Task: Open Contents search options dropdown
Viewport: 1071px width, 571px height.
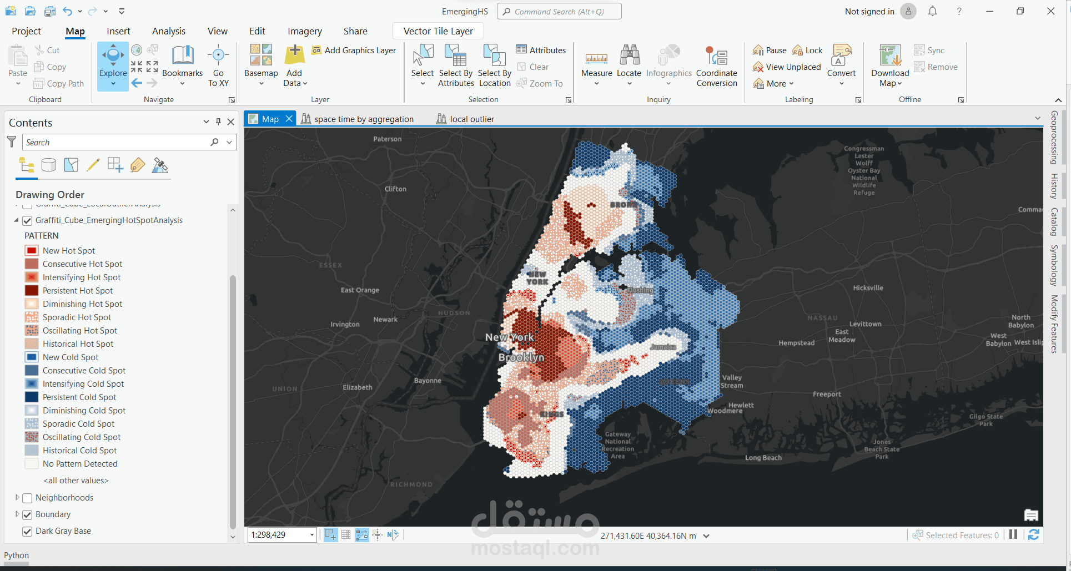Action: click(x=229, y=142)
